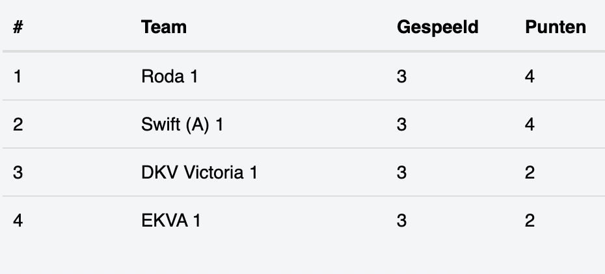The width and height of the screenshot is (605, 274).
Task: Click rank number 2 in second row
Action: click(18, 125)
